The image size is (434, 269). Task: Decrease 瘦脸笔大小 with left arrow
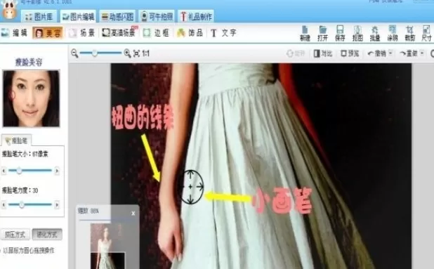click(x=4, y=171)
